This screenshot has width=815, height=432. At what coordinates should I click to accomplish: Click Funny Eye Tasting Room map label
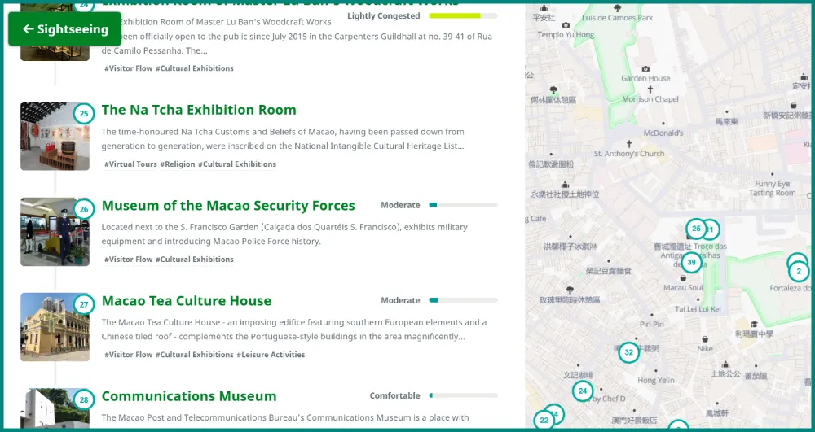[772, 188]
